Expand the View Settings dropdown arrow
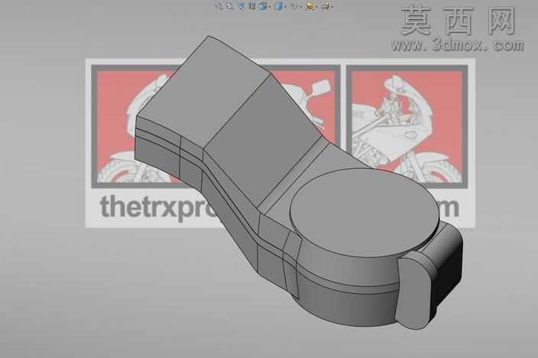This screenshot has width=538, height=358. [x=332, y=7]
